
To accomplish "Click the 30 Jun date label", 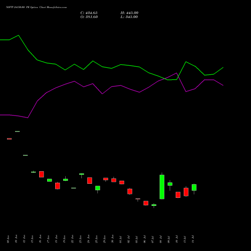I will click(112, 239).
